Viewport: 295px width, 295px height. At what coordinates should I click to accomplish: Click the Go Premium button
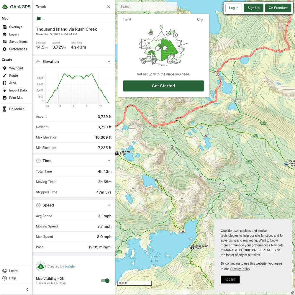pos(278,8)
